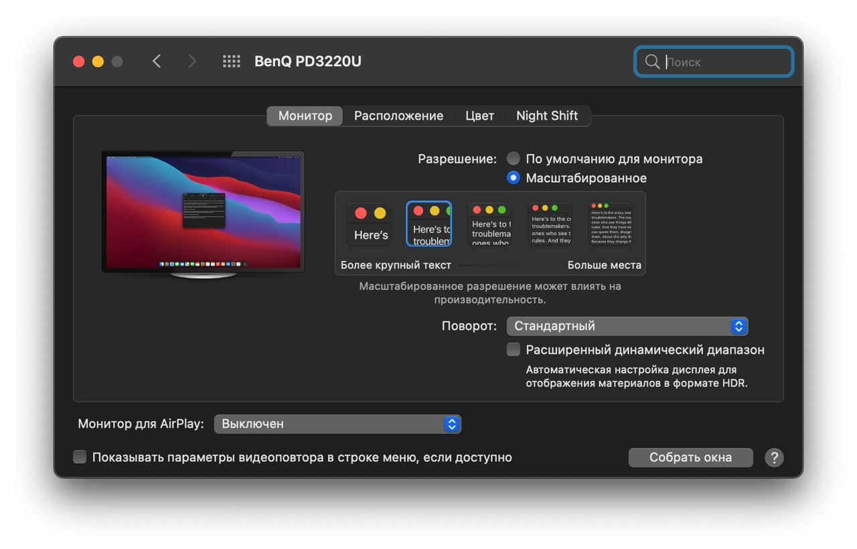The image size is (857, 549).
Task: Click the Больше места label
Action: coord(605,264)
